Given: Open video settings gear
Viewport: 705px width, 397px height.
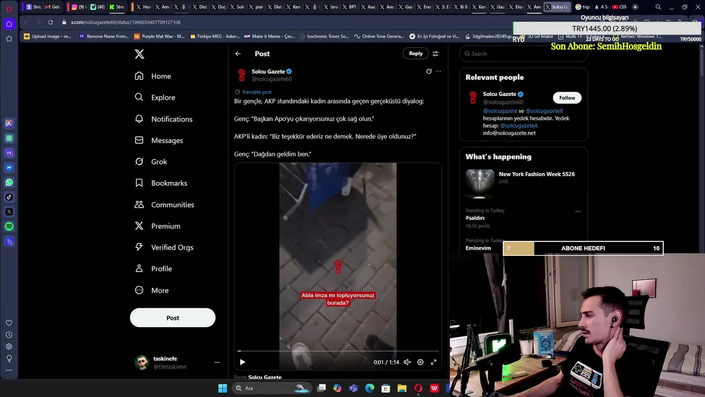Looking at the screenshot, I should pyautogui.click(x=420, y=362).
